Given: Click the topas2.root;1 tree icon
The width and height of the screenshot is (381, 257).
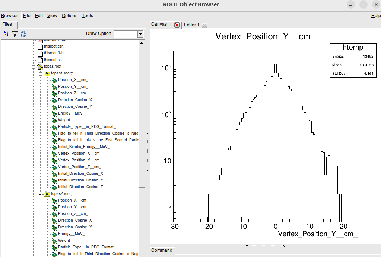Looking at the screenshot, I should pos(47,194).
